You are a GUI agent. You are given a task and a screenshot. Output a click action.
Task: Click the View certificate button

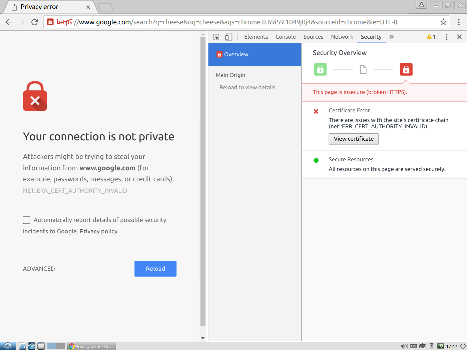(354, 139)
